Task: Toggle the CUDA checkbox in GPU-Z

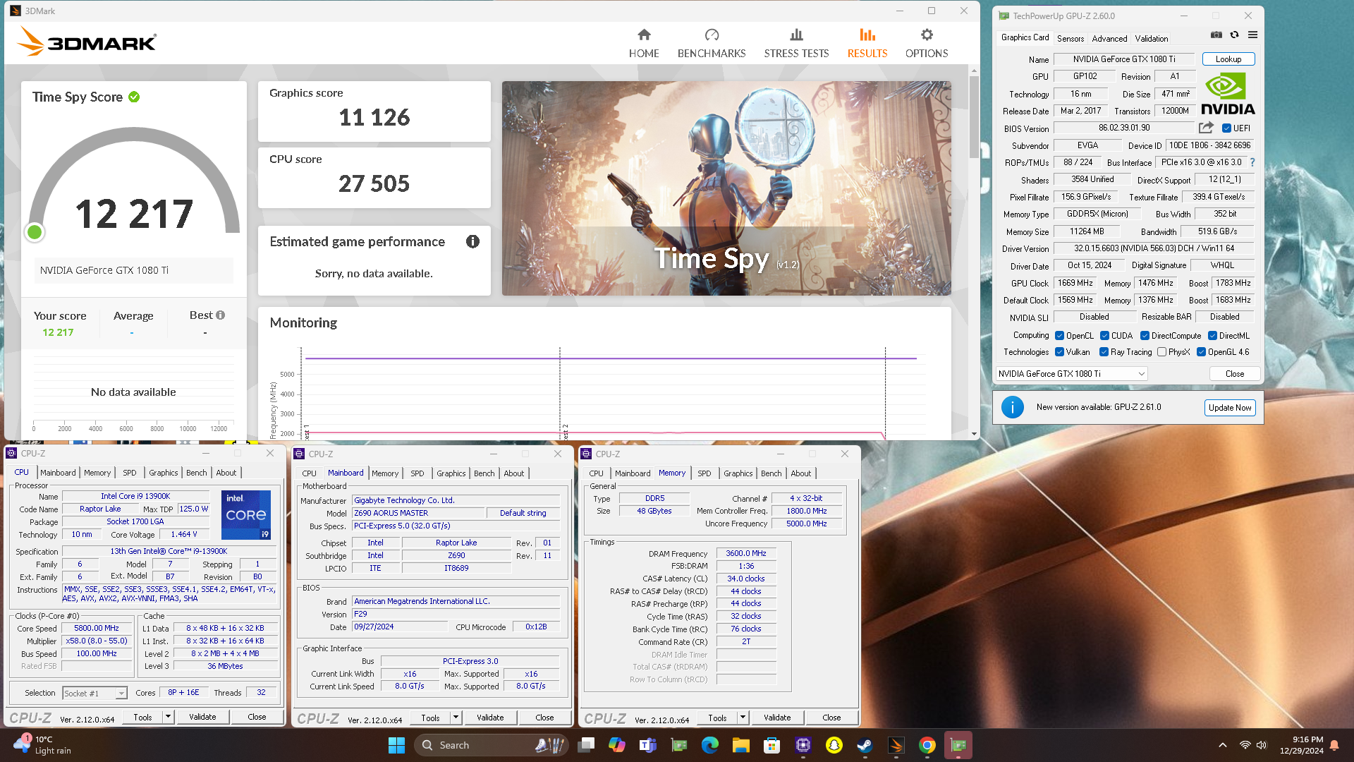Action: pyautogui.click(x=1104, y=336)
